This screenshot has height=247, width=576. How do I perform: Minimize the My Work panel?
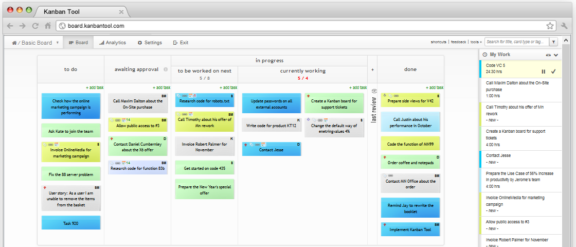tap(548, 55)
